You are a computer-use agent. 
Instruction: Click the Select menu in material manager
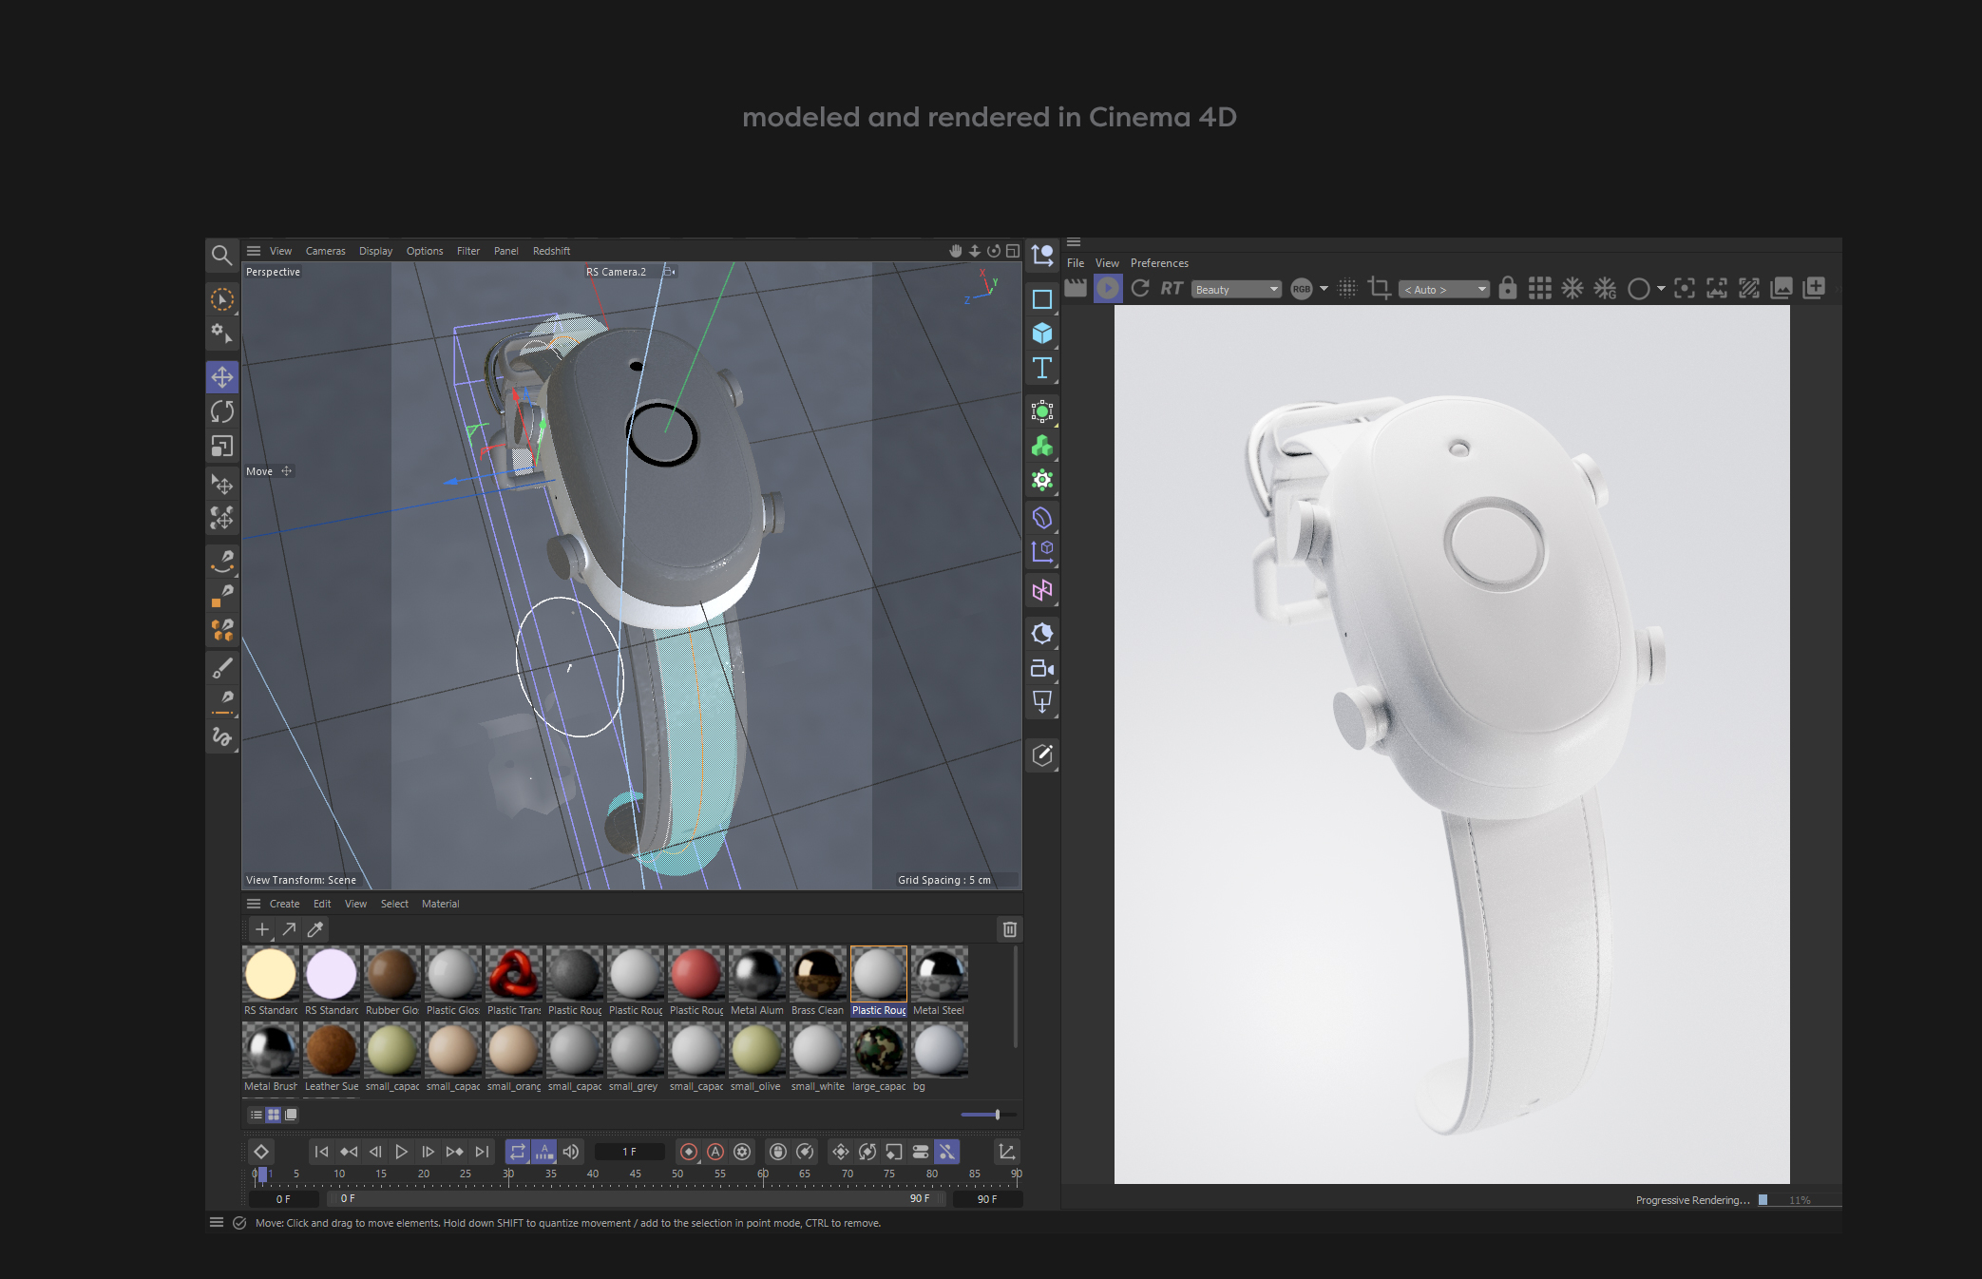point(394,904)
